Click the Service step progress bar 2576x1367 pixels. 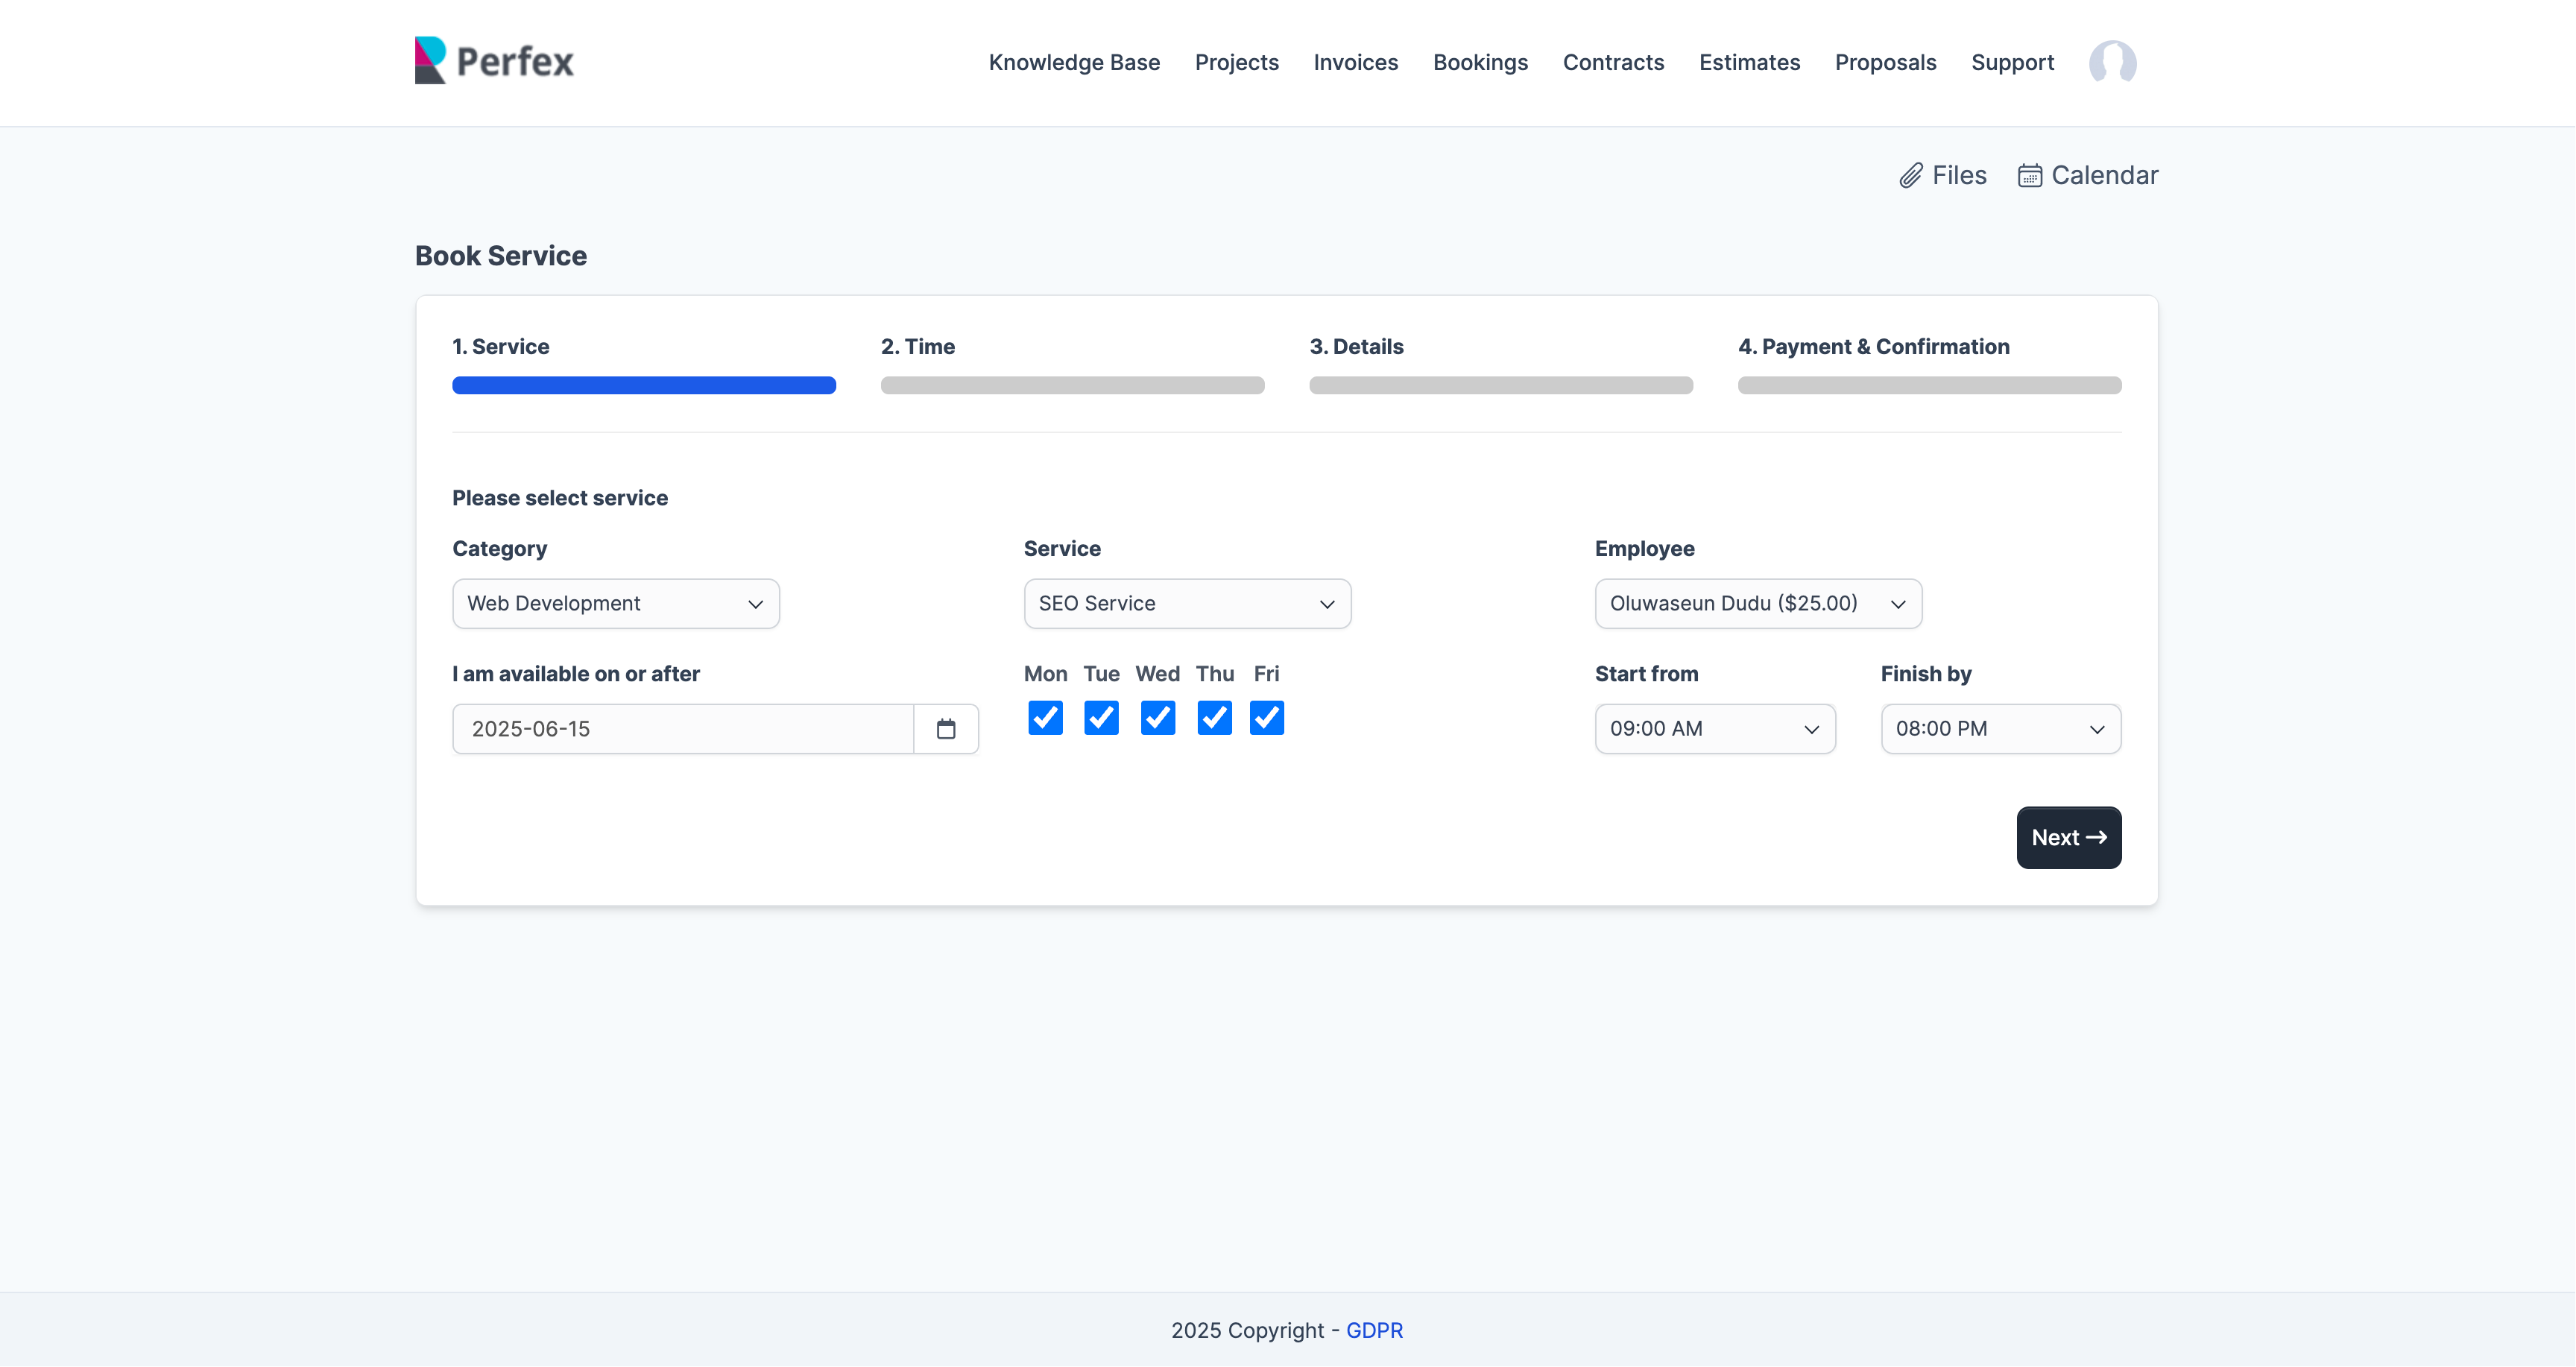coord(643,385)
